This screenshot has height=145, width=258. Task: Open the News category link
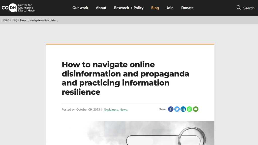[x=123, y=110]
